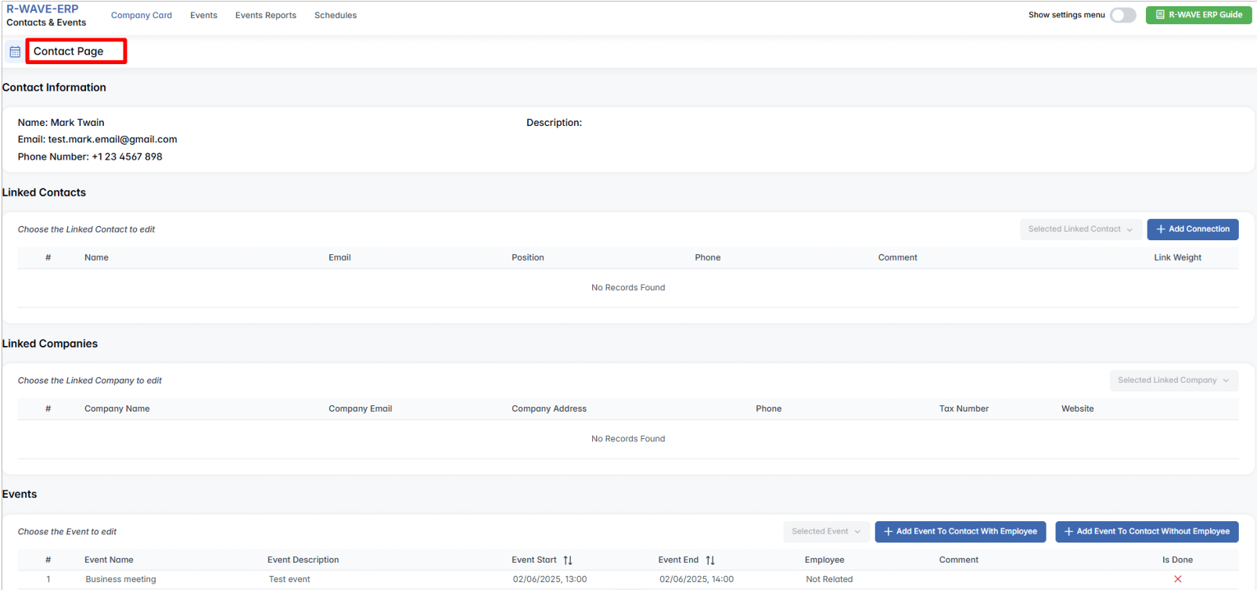Switch to the Schedules menu item

pos(335,16)
